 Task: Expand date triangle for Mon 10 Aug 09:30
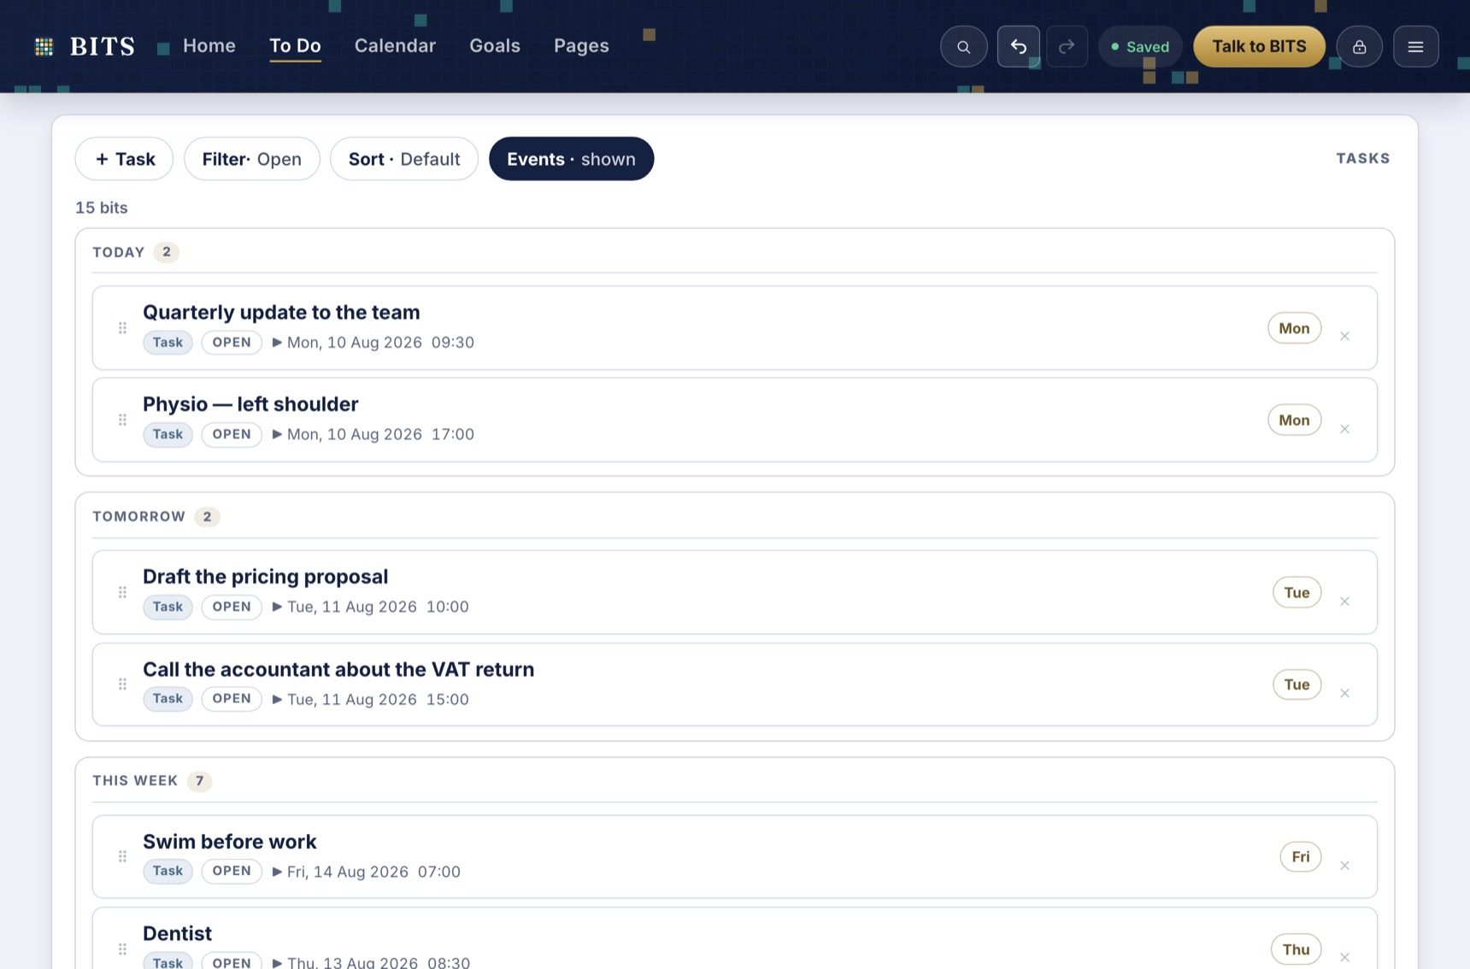pos(277,343)
